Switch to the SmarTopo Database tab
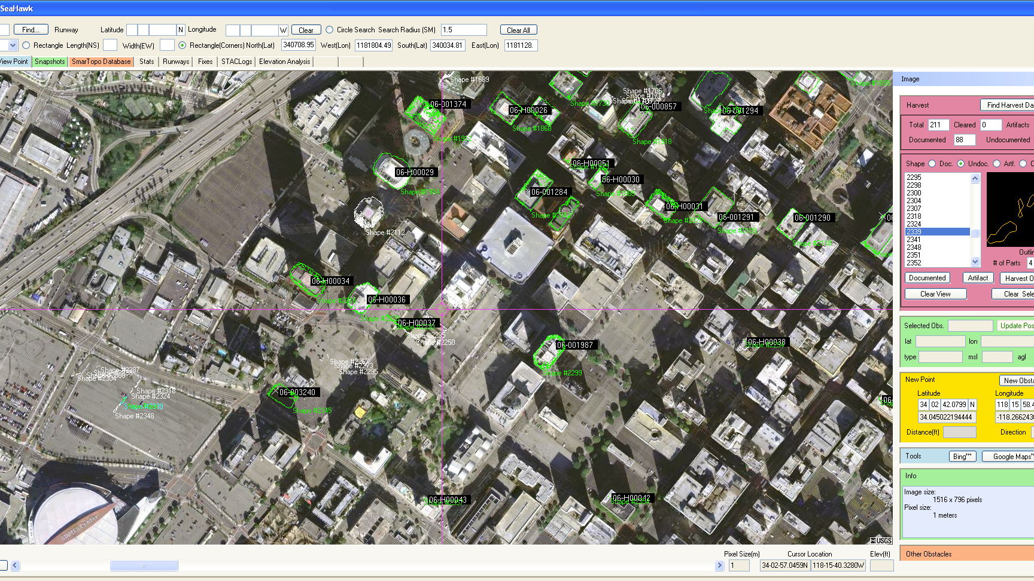Viewport: 1034px width, 581px height. 101,62
